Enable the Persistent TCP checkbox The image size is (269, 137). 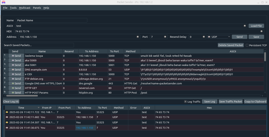coord(247,45)
